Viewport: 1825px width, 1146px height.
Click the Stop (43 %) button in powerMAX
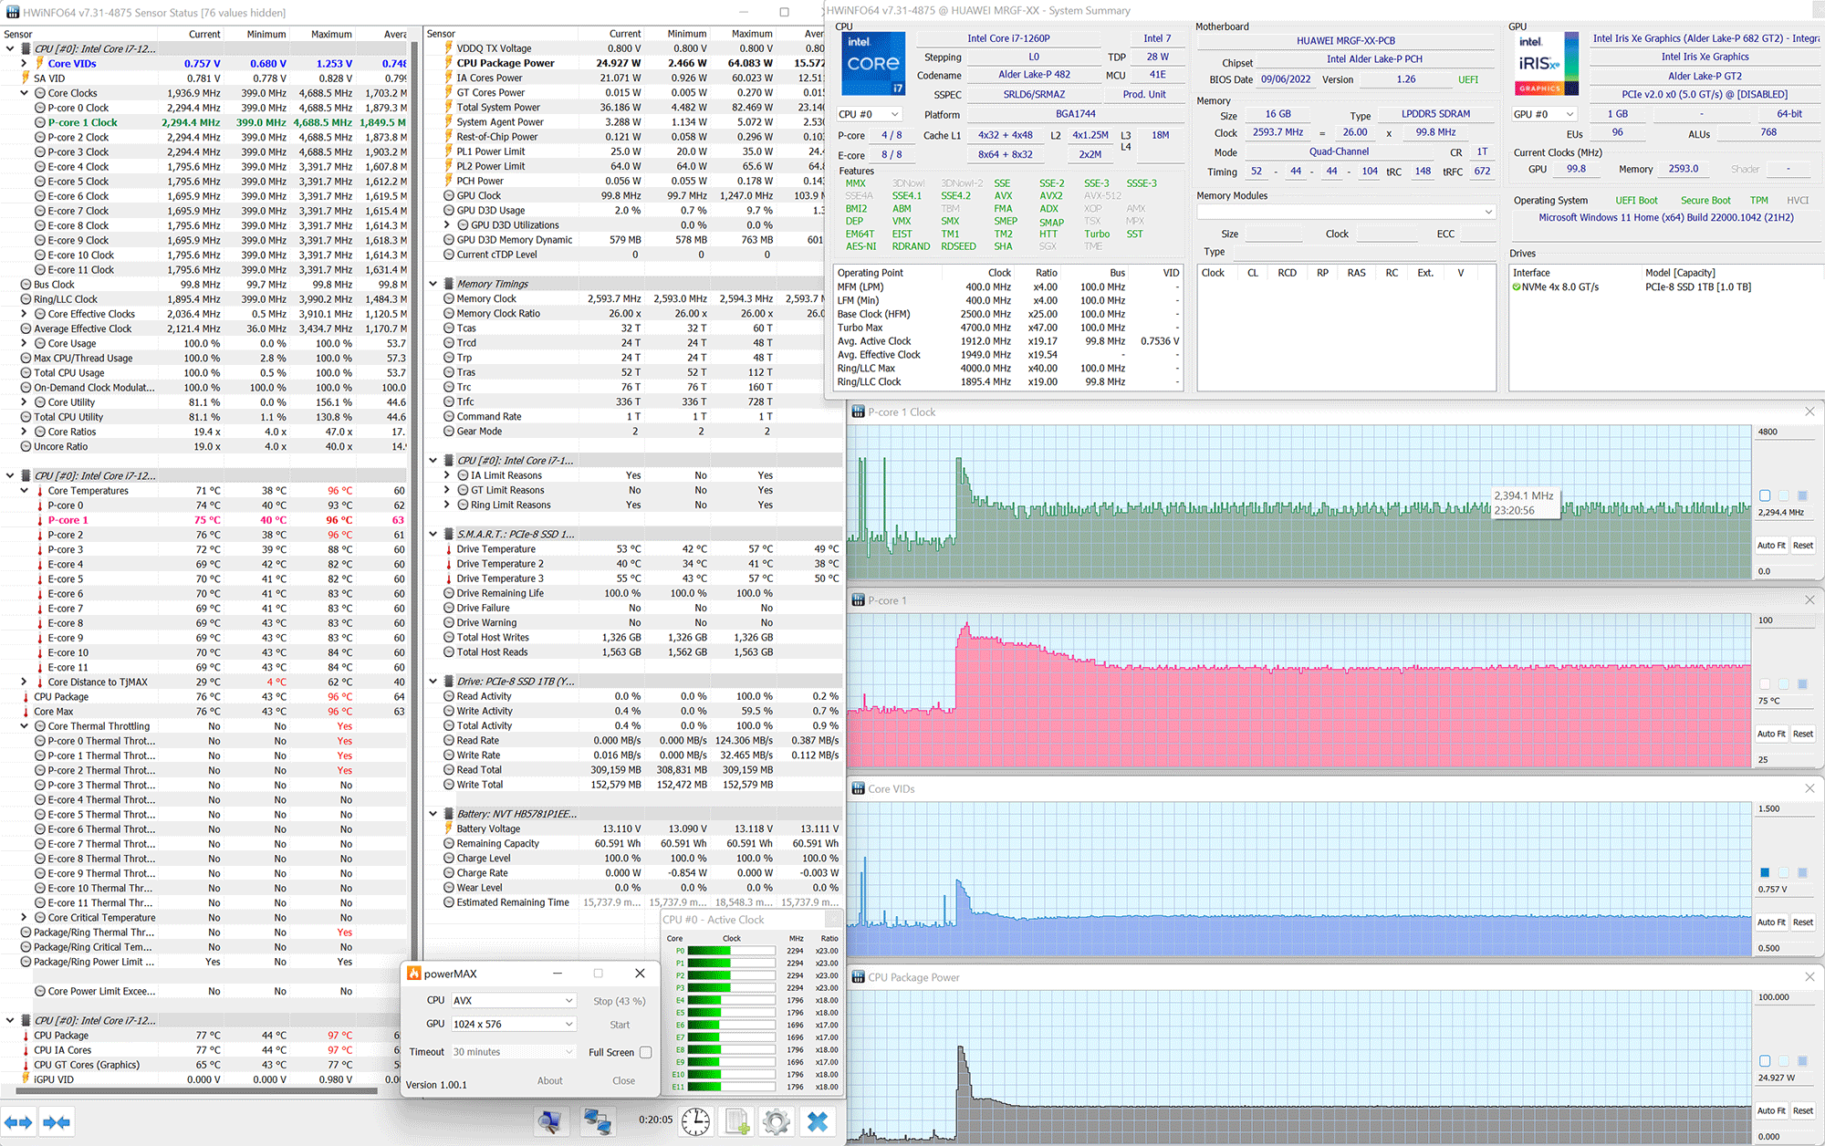(x=619, y=1001)
